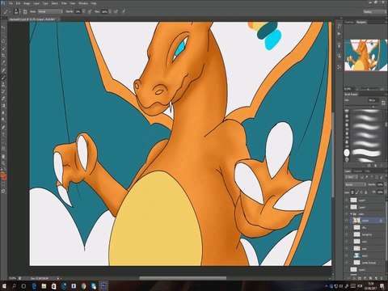Click the foreground color swatch
This screenshot has width=388, height=291.
coord(2,175)
